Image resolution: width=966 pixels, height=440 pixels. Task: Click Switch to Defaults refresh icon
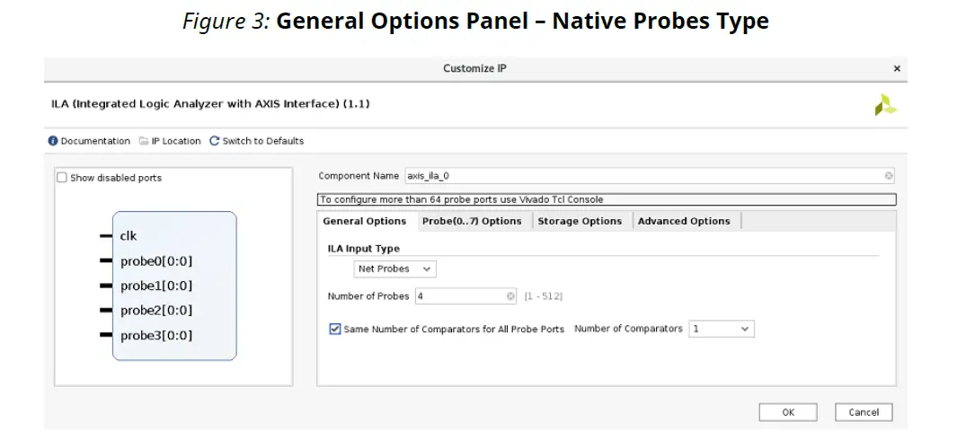[x=215, y=141]
